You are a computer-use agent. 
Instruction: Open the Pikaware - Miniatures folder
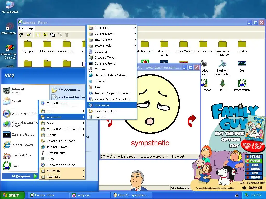point(222,48)
